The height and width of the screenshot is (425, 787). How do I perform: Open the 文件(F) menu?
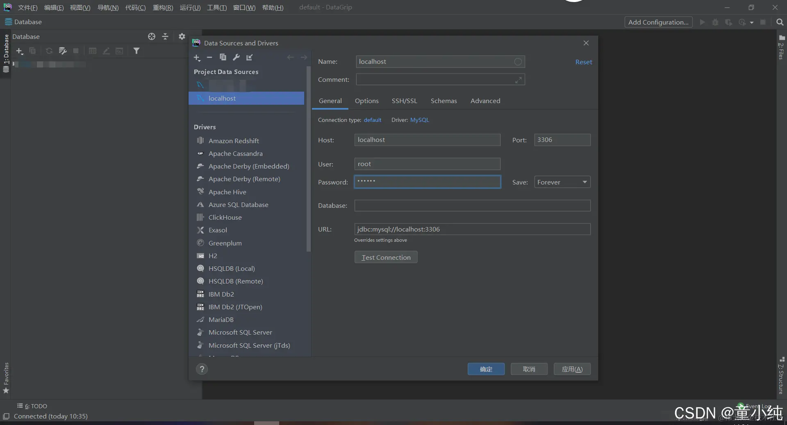(27, 8)
